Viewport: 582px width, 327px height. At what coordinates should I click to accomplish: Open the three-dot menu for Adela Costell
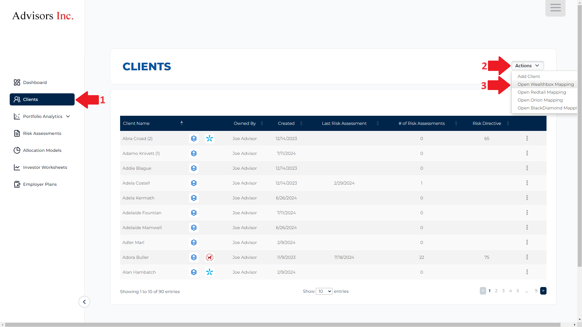coord(527,183)
